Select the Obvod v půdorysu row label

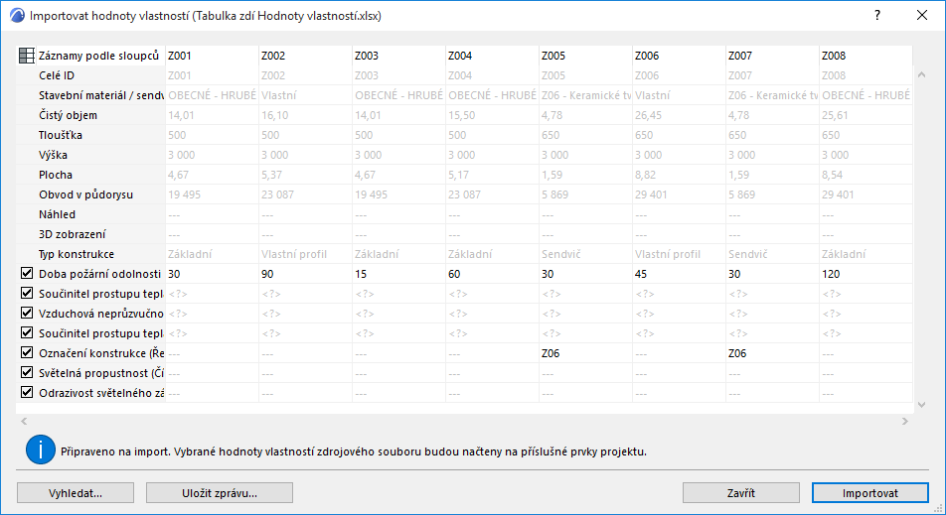click(x=85, y=194)
